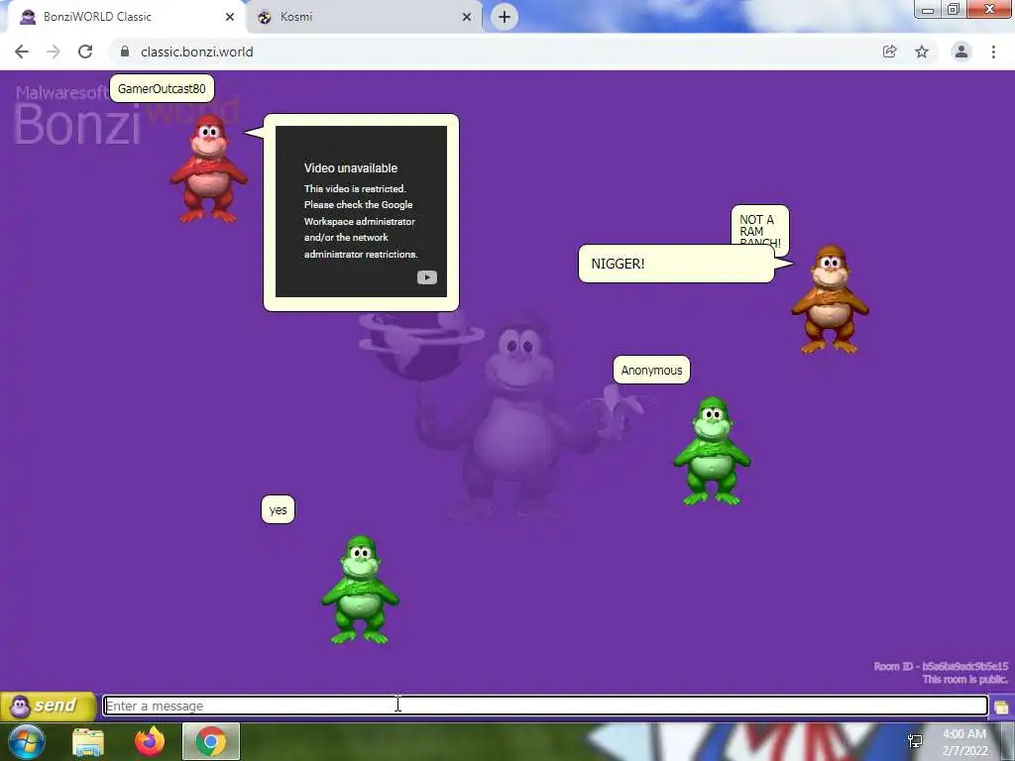Bookmark this page with the star
Viewport: 1015px width, 761px height.
[x=922, y=52]
